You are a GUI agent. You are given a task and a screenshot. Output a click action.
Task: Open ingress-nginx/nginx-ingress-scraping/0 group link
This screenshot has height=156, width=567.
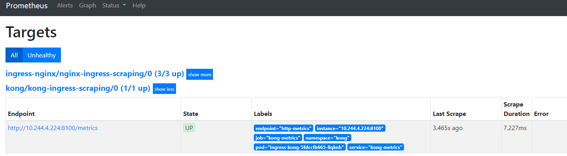click(x=95, y=74)
